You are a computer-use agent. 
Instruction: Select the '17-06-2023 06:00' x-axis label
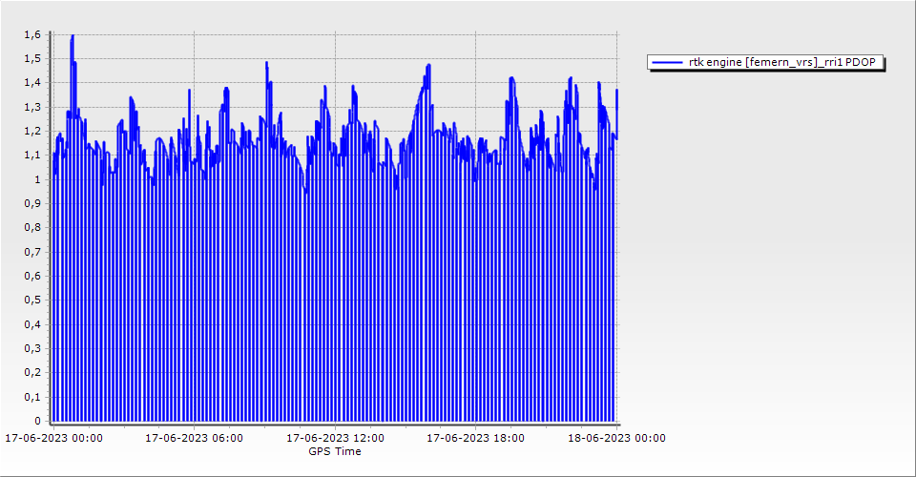pyautogui.click(x=194, y=439)
